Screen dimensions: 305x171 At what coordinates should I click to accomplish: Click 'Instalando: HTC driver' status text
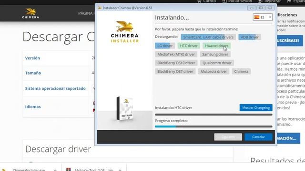tap(173, 108)
